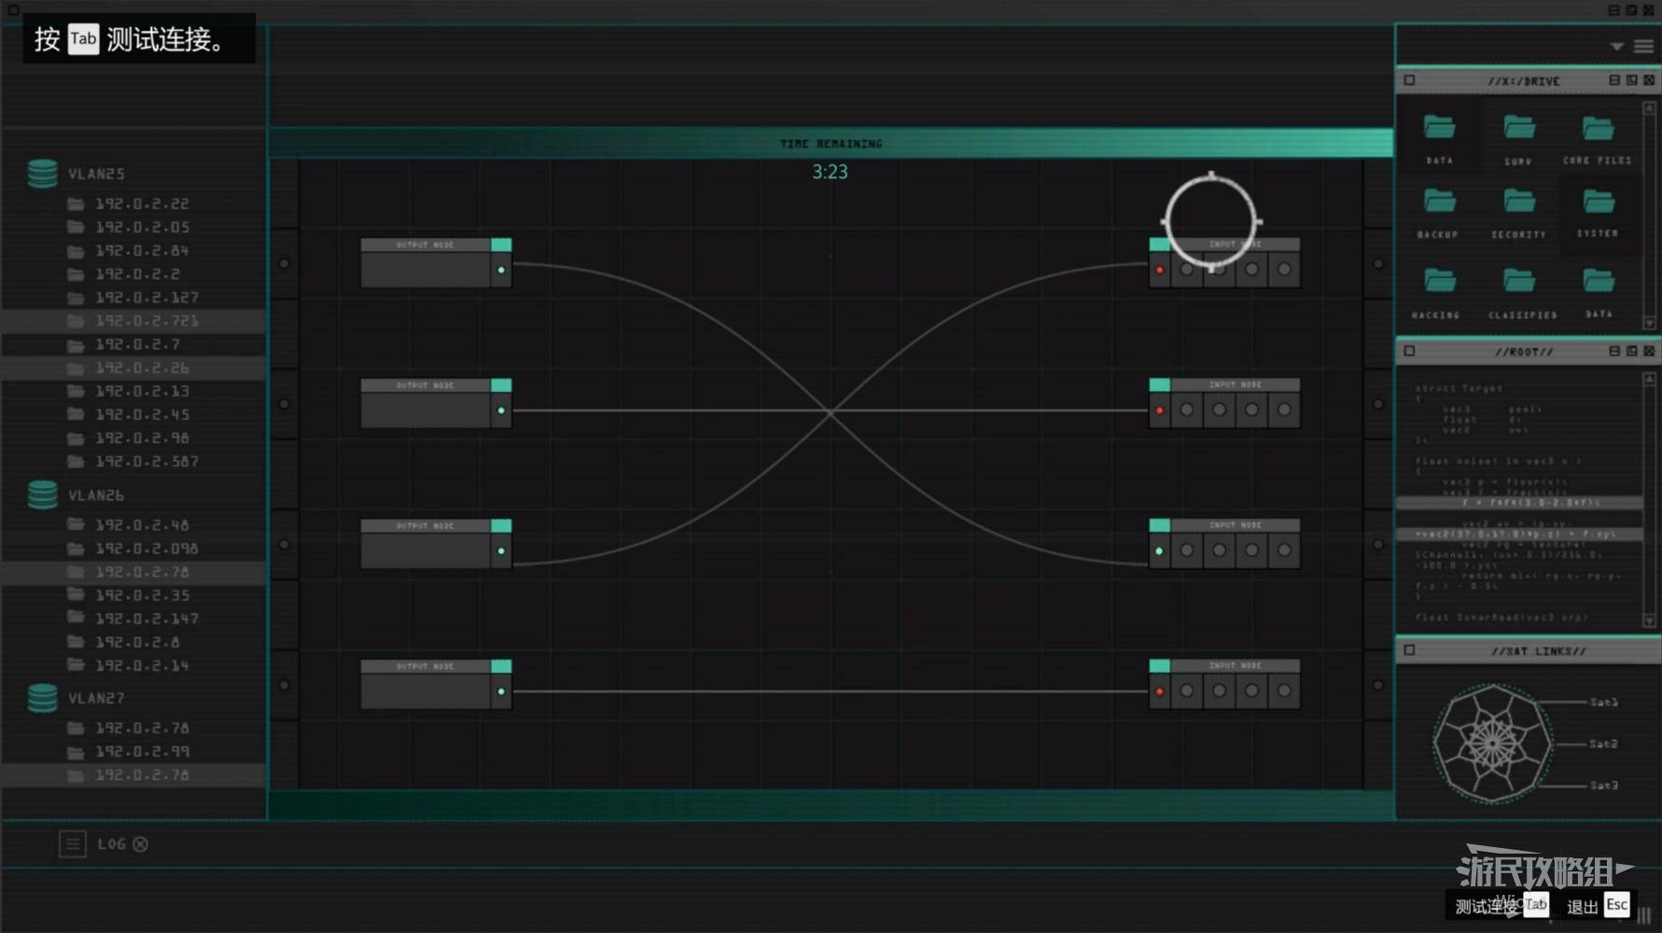1662x933 pixels.
Task: Click the red port on the top input node
Action: pyautogui.click(x=1159, y=270)
